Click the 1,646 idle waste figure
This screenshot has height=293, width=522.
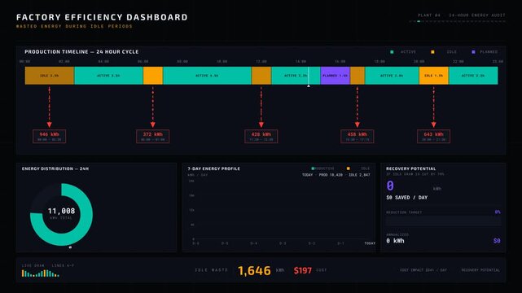coord(254,271)
